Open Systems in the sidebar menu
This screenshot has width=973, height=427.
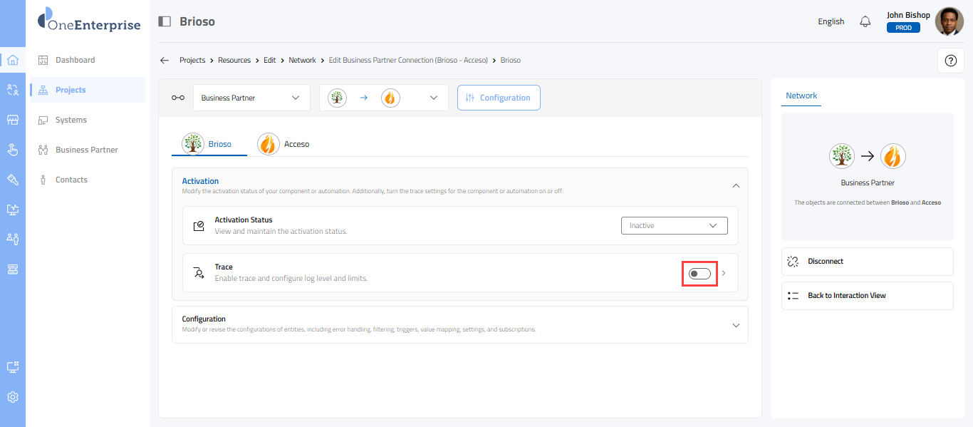pos(71,120)
